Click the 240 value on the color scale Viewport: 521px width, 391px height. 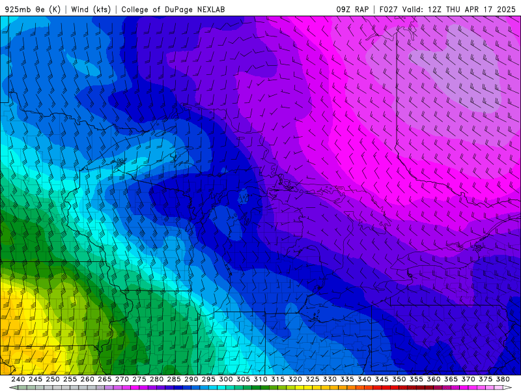coord(18,379)
